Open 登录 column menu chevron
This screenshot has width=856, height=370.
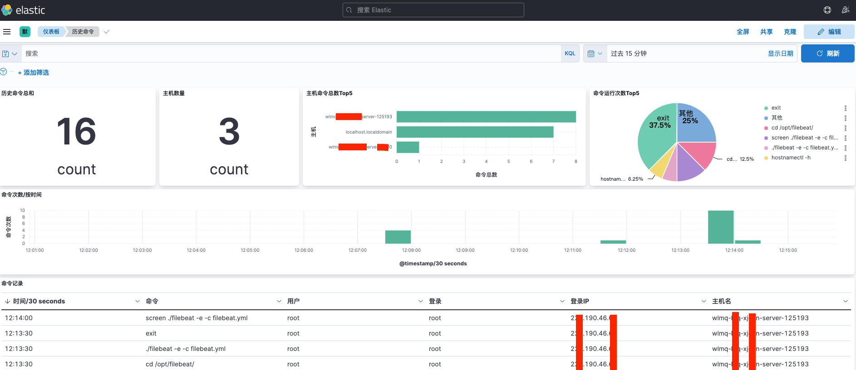[x=562, y=301]
